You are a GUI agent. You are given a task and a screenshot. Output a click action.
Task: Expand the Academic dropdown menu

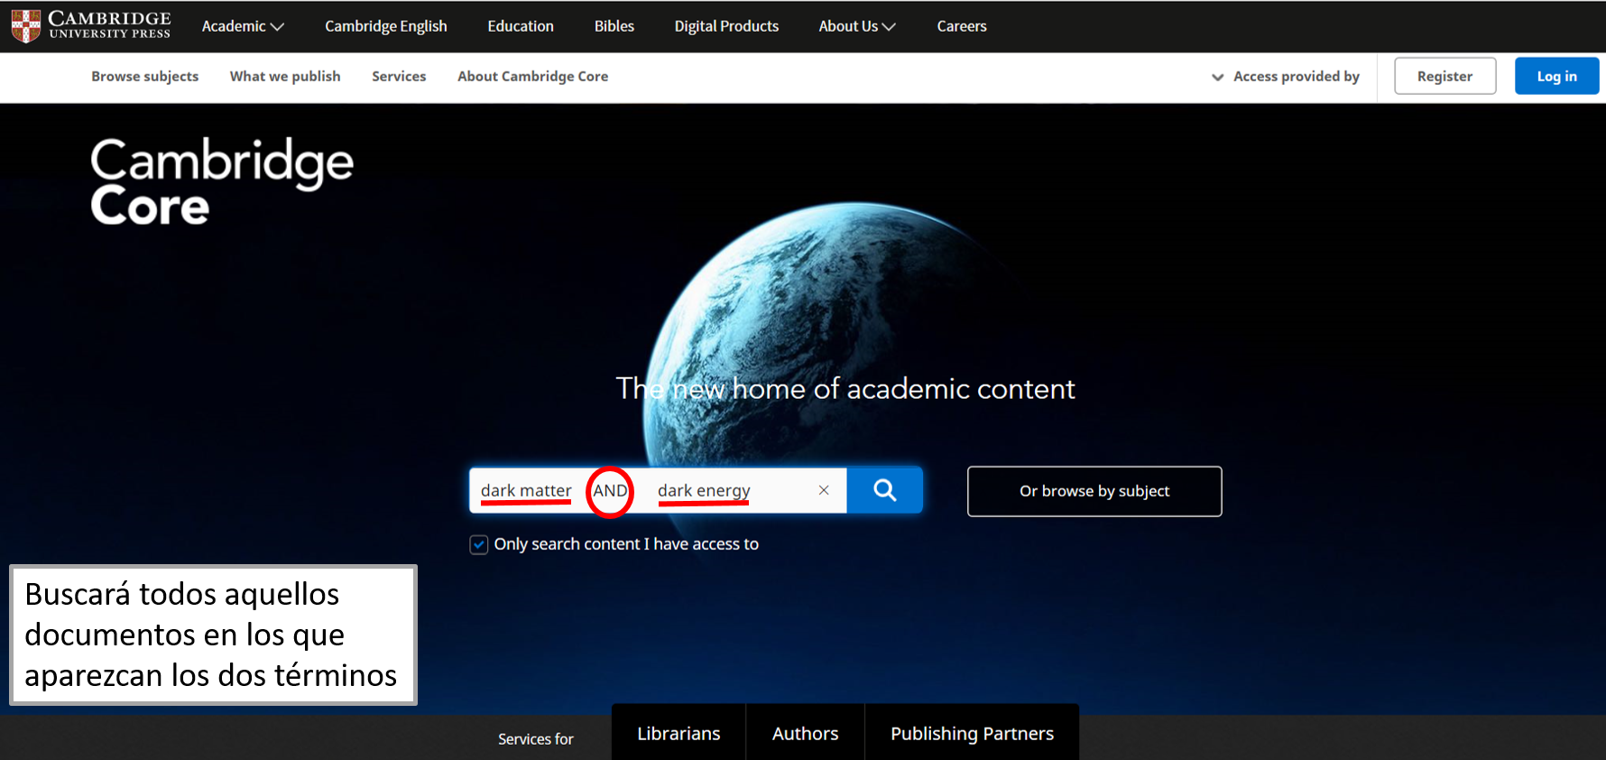243,26
